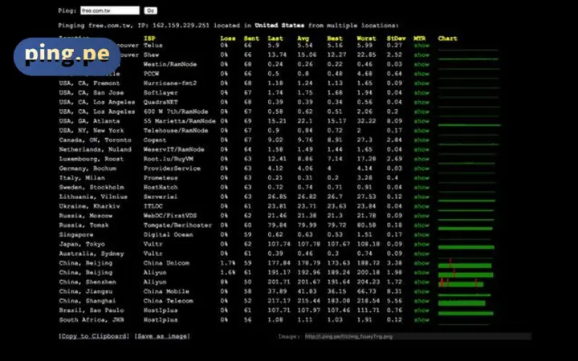Show MTR for Fremont Hurricane-fmt2 row
This screenshot has height=361, width=578.
[421, 83]
